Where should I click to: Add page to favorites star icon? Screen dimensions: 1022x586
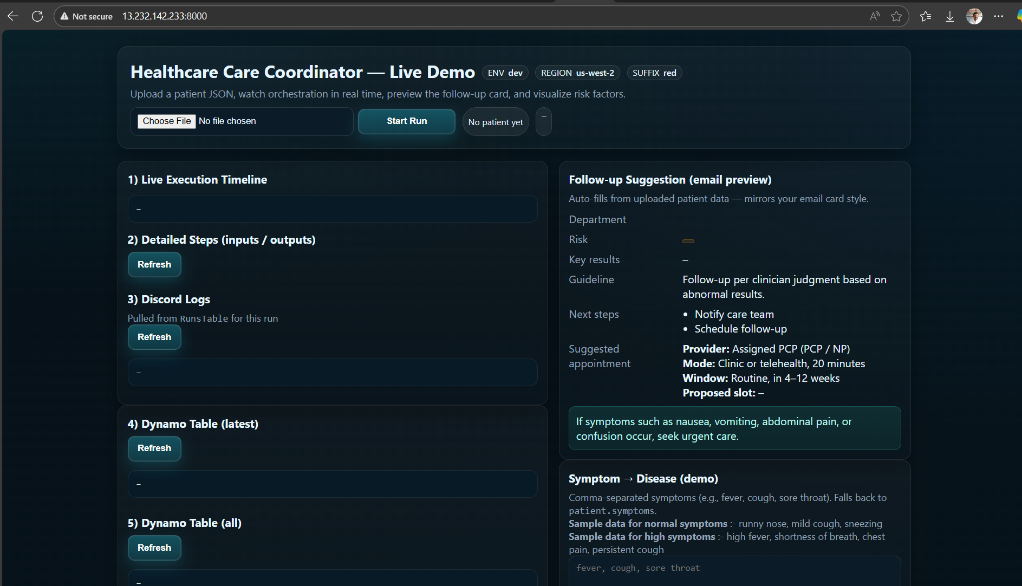[896, 16]
